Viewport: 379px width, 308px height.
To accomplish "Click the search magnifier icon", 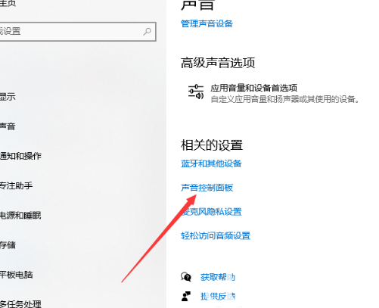I will pyautogui.click(x=148, y=32).
